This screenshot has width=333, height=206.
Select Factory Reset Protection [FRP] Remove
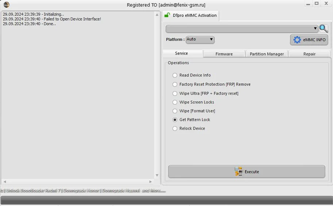[212, 84]
